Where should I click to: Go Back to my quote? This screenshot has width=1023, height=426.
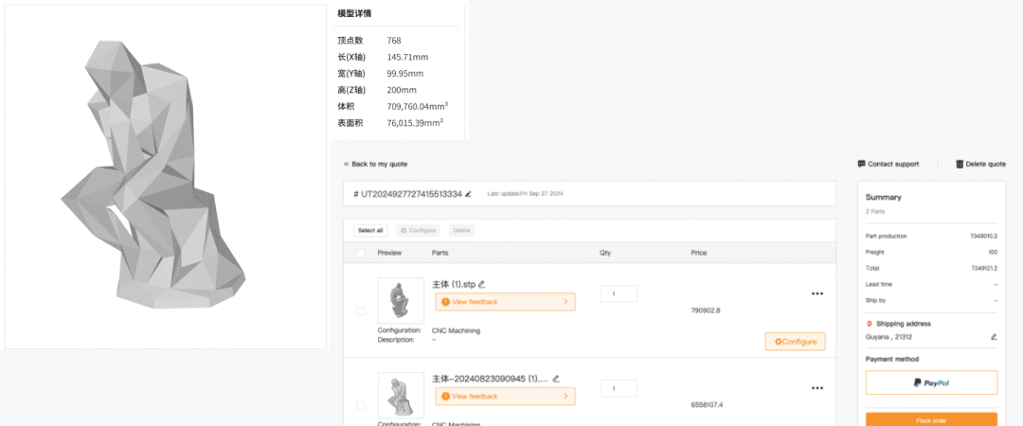(379, 165)
